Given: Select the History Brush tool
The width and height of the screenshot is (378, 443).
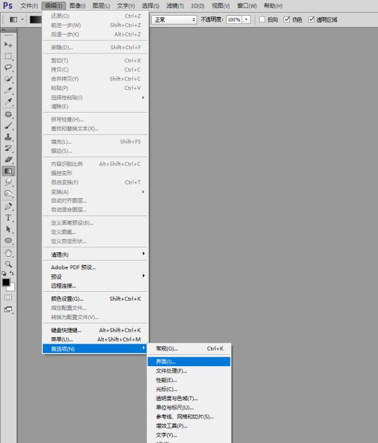Looking at the screenshot, I should [x=8, y=149].
